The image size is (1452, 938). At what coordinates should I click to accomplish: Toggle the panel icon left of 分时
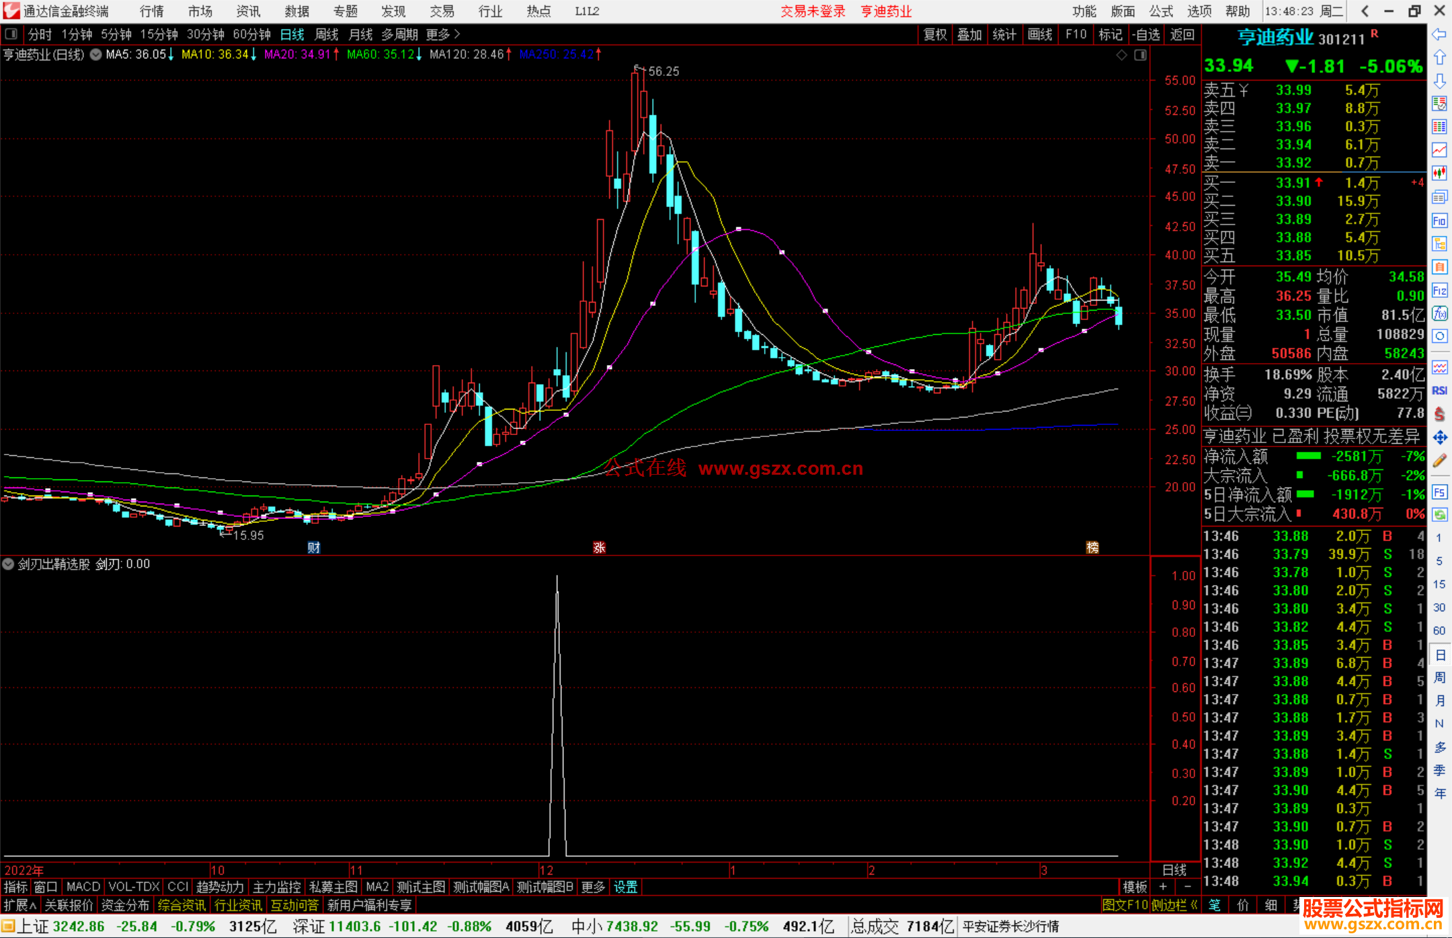pos(11,34)
